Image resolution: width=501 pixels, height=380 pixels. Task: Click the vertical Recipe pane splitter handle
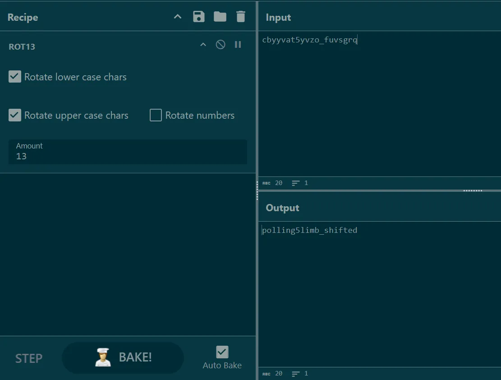coord(257,190)
